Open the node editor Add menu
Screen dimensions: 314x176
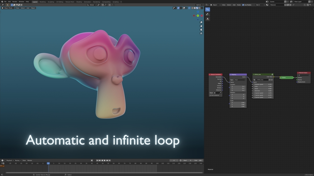point(234,5)
